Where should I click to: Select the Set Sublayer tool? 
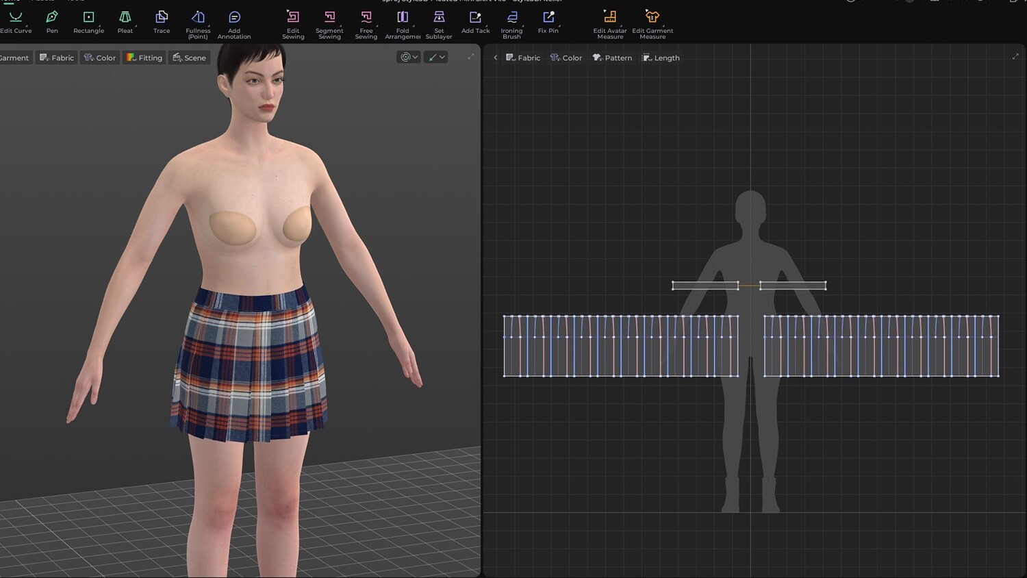click(x=439, y=25)
